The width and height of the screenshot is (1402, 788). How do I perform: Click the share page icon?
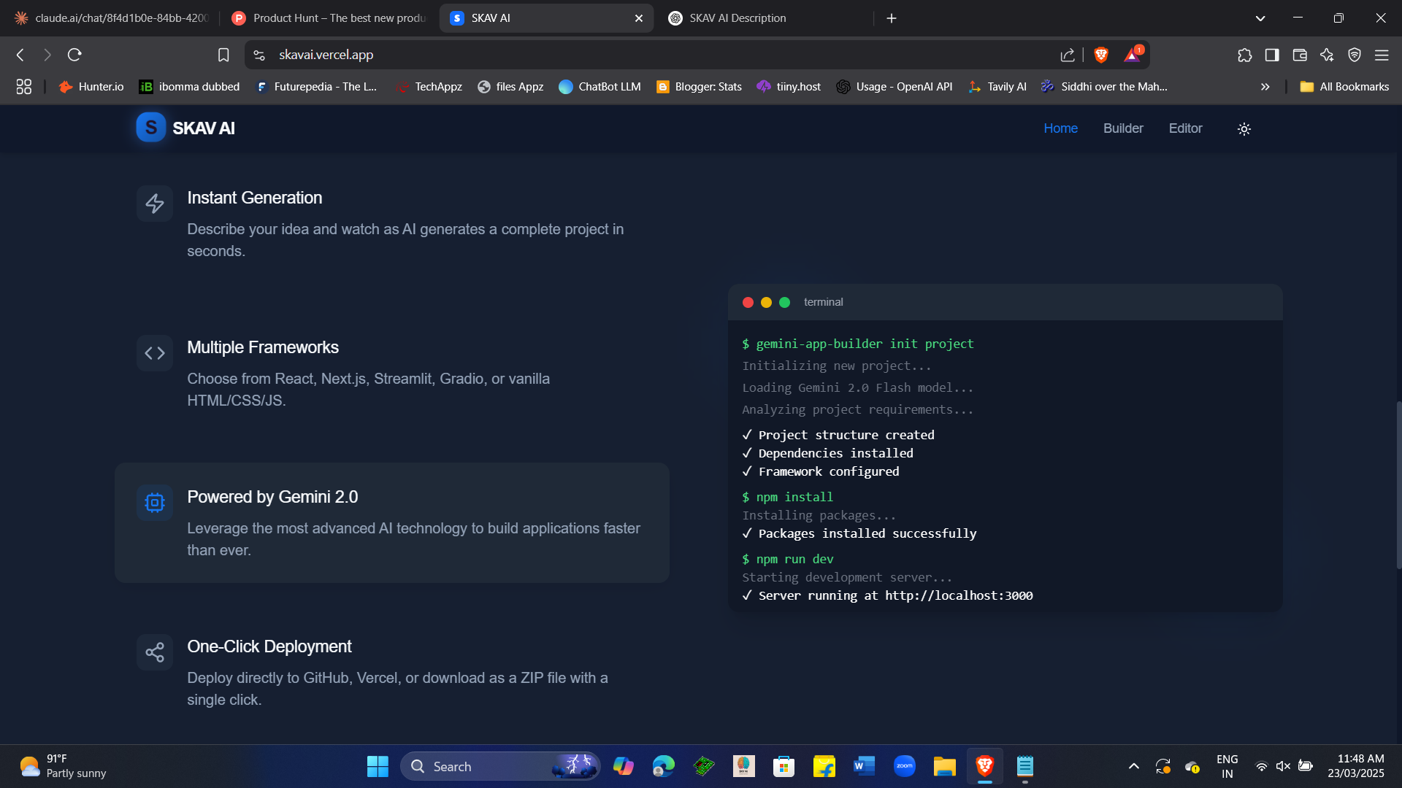coord(1068,55)
